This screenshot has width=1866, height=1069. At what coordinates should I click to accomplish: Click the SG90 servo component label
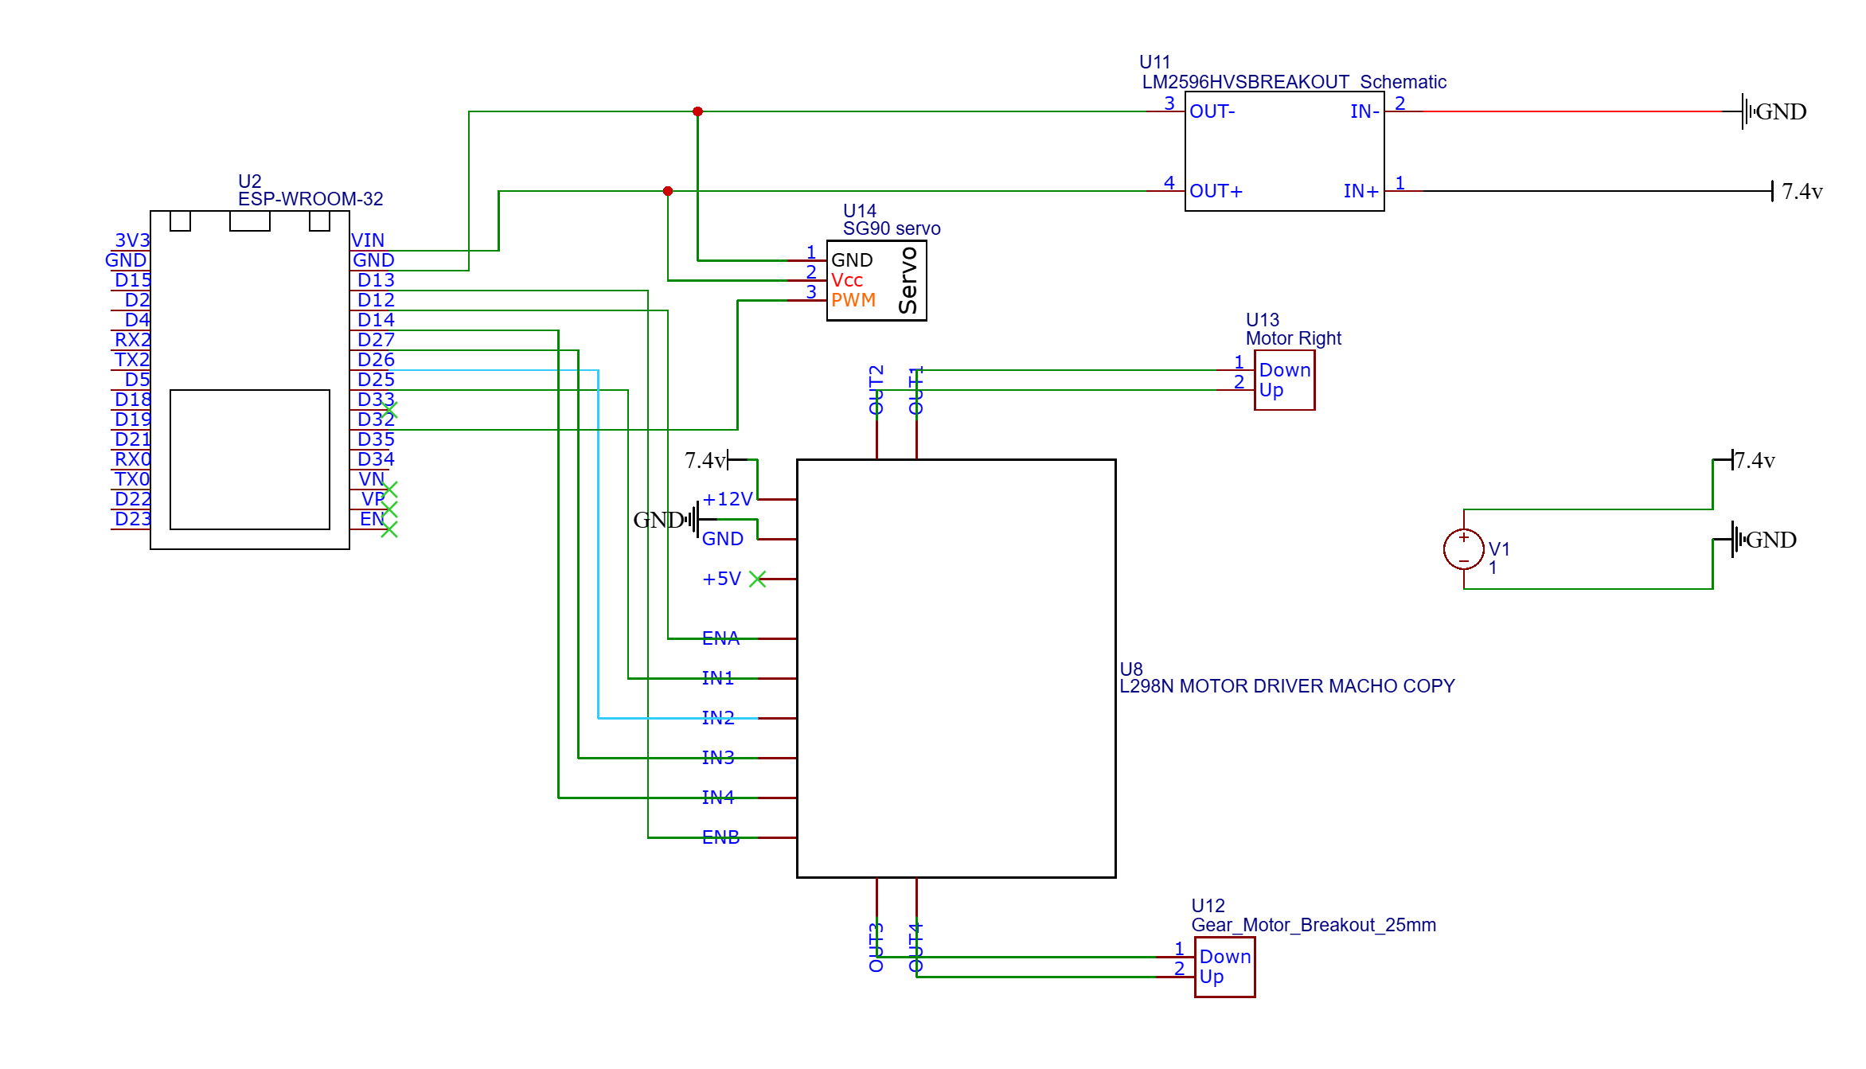(892, 228)
